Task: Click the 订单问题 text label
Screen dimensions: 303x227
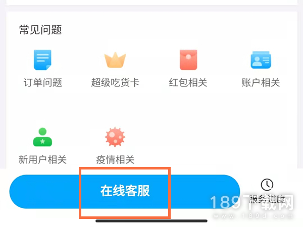Action: pyautogui.click(x=43, y=83)
